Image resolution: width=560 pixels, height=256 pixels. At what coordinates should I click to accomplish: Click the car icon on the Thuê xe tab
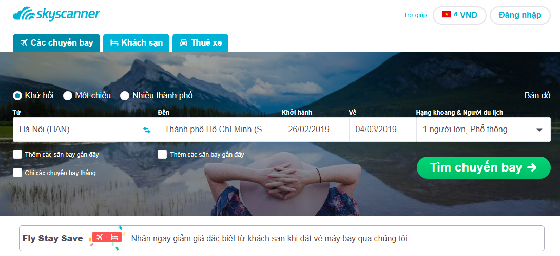(184, 43)
